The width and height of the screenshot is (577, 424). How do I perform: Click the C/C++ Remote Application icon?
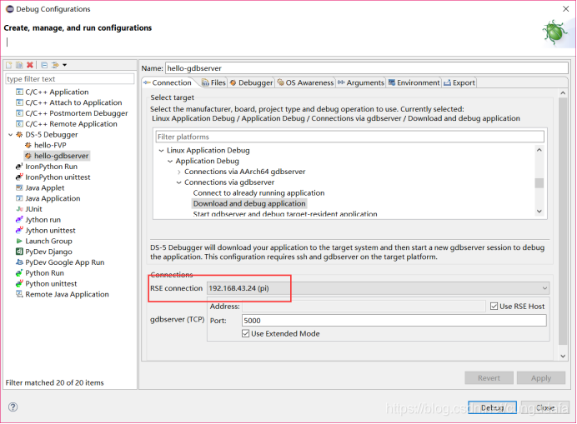click(19, 124)
